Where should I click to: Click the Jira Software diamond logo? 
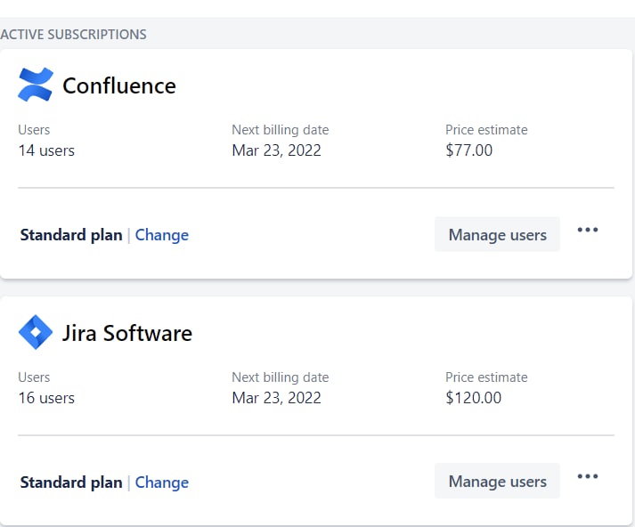36,332
